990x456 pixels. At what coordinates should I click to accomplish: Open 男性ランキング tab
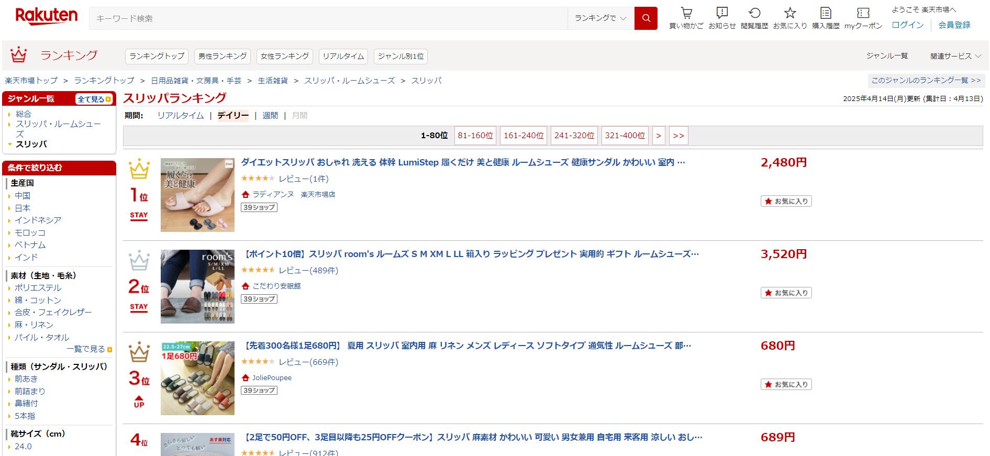point(223,56)
